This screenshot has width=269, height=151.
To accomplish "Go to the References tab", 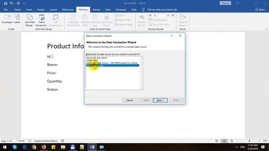I will click(x=68, y=10).
